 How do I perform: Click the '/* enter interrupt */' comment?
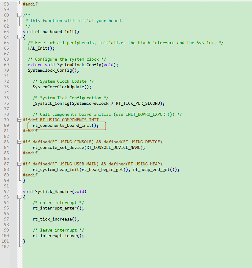pyautogui.click(x=58, y=203)
